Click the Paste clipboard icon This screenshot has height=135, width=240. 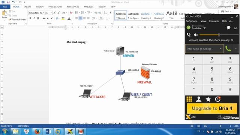4,13
